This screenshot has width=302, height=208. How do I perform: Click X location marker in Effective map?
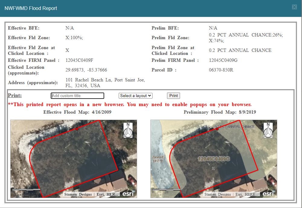coord(73,159)
